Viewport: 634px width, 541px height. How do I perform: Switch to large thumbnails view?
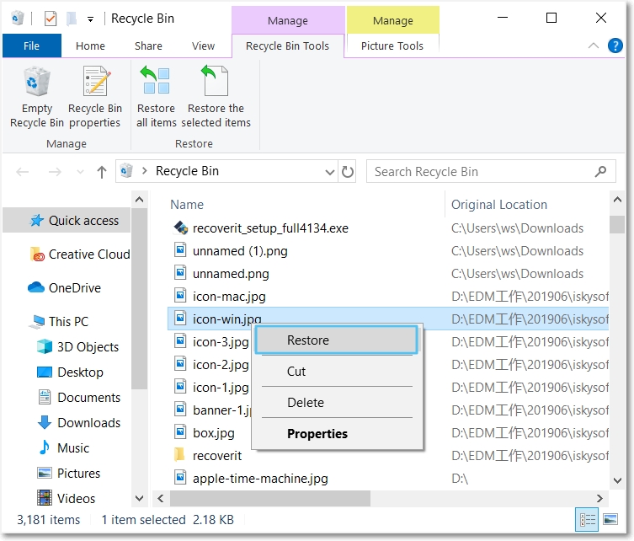pos(610,519)
